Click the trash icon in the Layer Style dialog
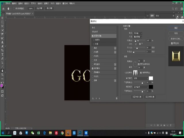 click(x=116, y=98)
